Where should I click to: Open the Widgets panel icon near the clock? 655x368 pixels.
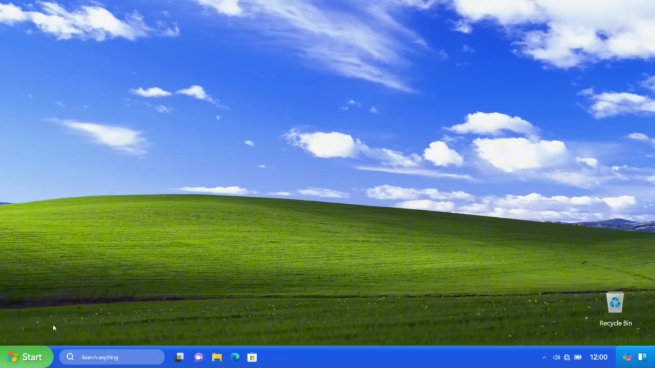pyautogui.click(x=642, y=356)
